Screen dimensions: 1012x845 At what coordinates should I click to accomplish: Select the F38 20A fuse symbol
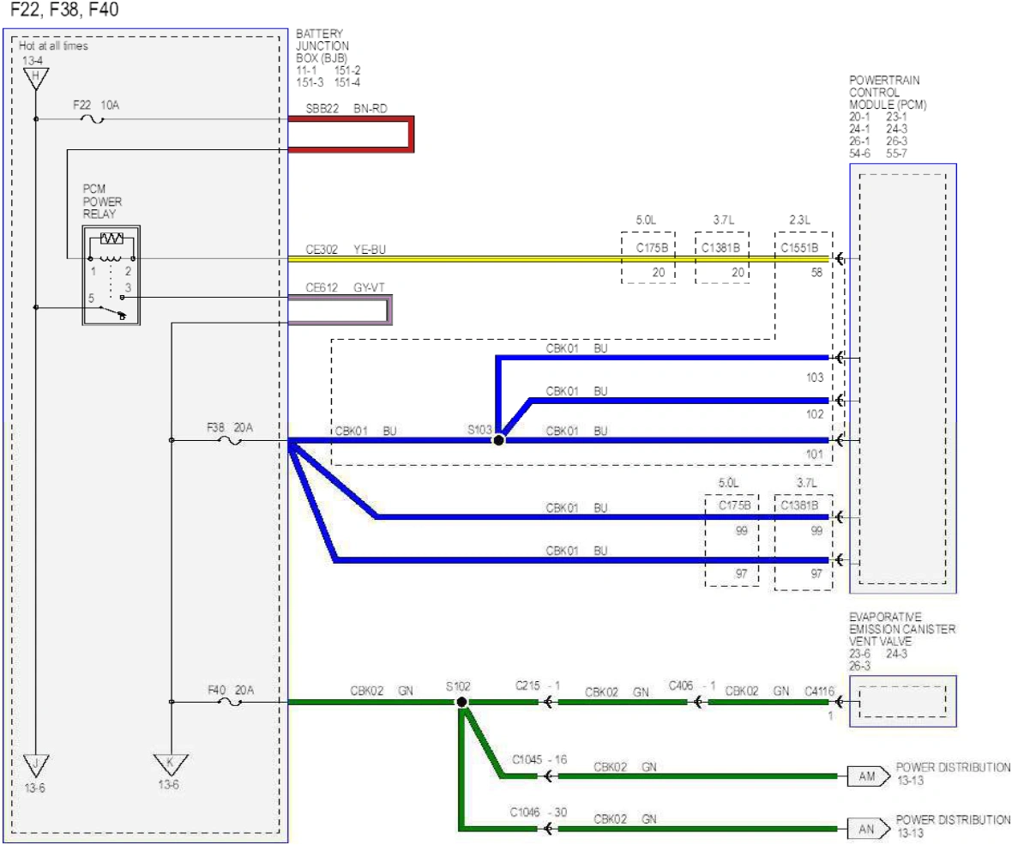[x=231, y=441]
